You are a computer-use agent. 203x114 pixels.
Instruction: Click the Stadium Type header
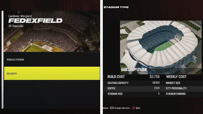(x=116, y=7)
